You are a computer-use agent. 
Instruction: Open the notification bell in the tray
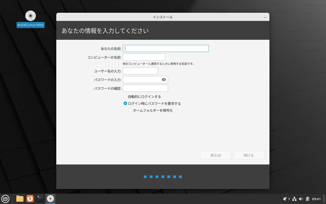(x=285, y=199)
